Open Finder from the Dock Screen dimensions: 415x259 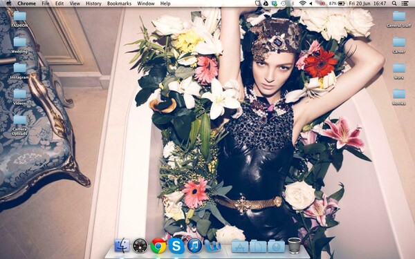[x=122, y=245]
